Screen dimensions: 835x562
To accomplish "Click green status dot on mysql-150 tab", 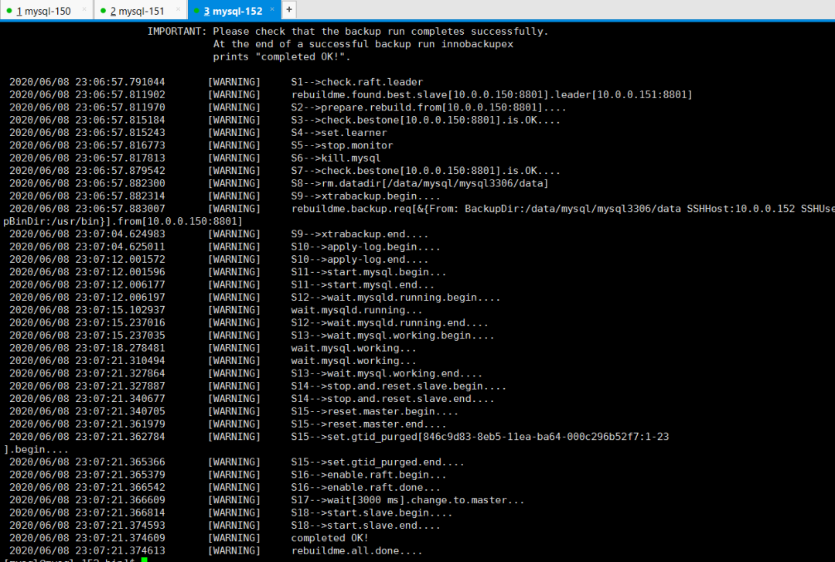I will click(x=9, y=11).
